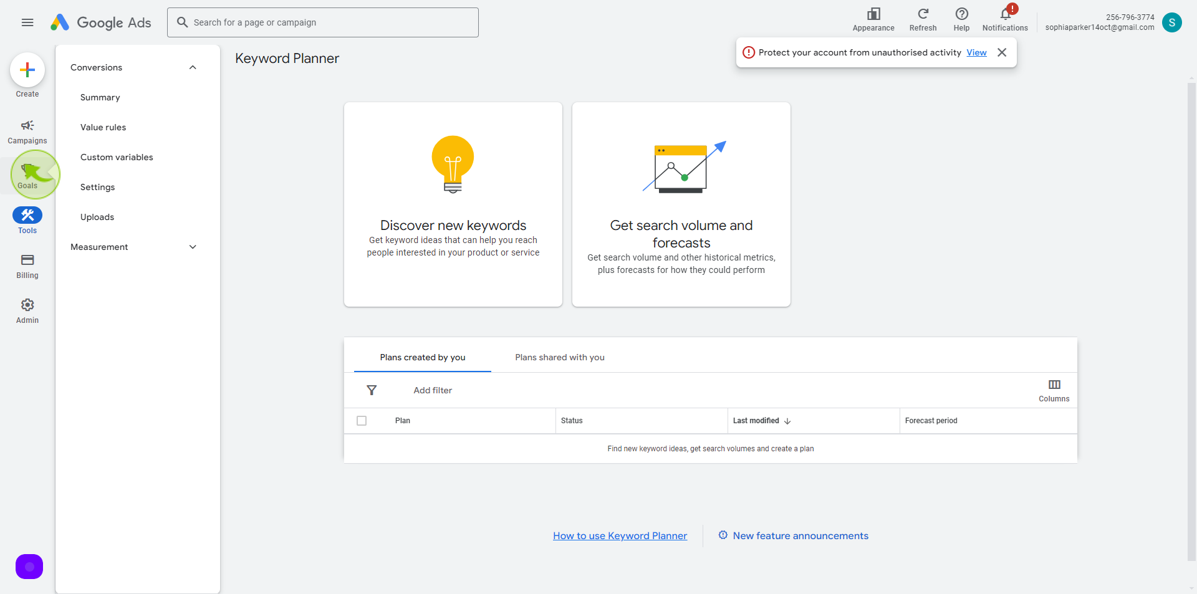Open How to use Keyword Planner link

tap(620, 536)
